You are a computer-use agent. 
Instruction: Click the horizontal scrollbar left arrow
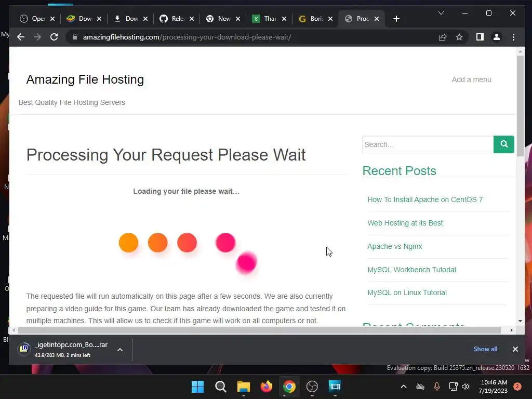pyautogui.click(x=14, y=330)
